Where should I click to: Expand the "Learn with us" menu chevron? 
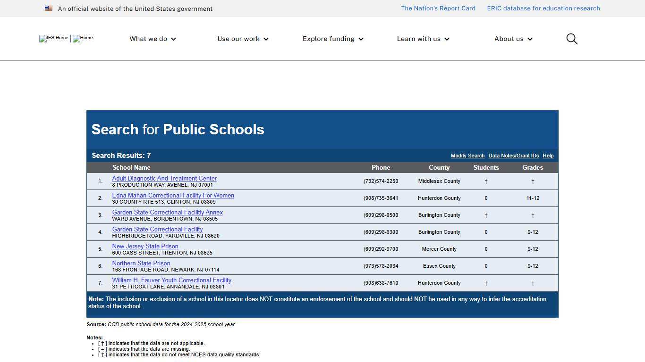447,39
